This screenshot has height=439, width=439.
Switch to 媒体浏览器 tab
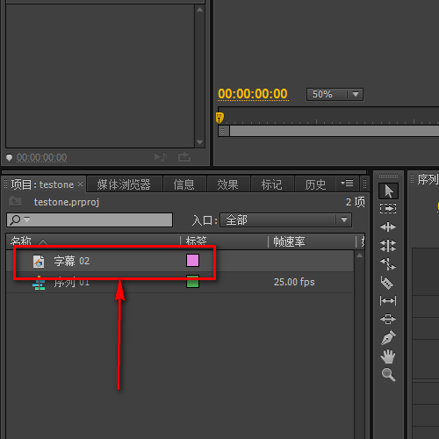pyautogui.click(x=124, y=184)
